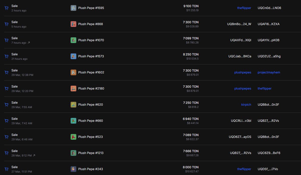Click the cart icon in Plush Pepe #1573 row
This screenshot has width=301, height=175.
[7, 56]
